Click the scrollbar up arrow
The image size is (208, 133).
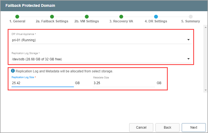[x=205, y=27]
